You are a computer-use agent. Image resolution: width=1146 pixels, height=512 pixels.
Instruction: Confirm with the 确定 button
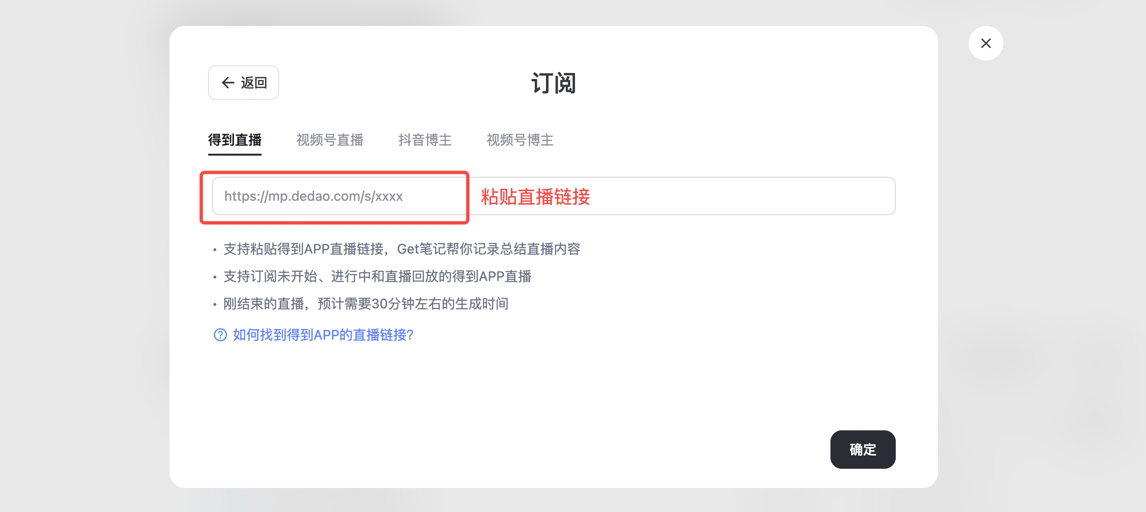click(863, 450)
